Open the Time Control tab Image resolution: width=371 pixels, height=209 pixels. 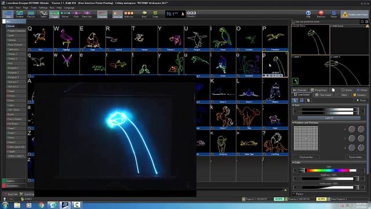click(x=323, y=95)
